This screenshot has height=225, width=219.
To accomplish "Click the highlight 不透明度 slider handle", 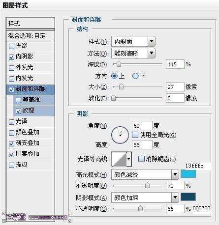I will coord(147,185).
